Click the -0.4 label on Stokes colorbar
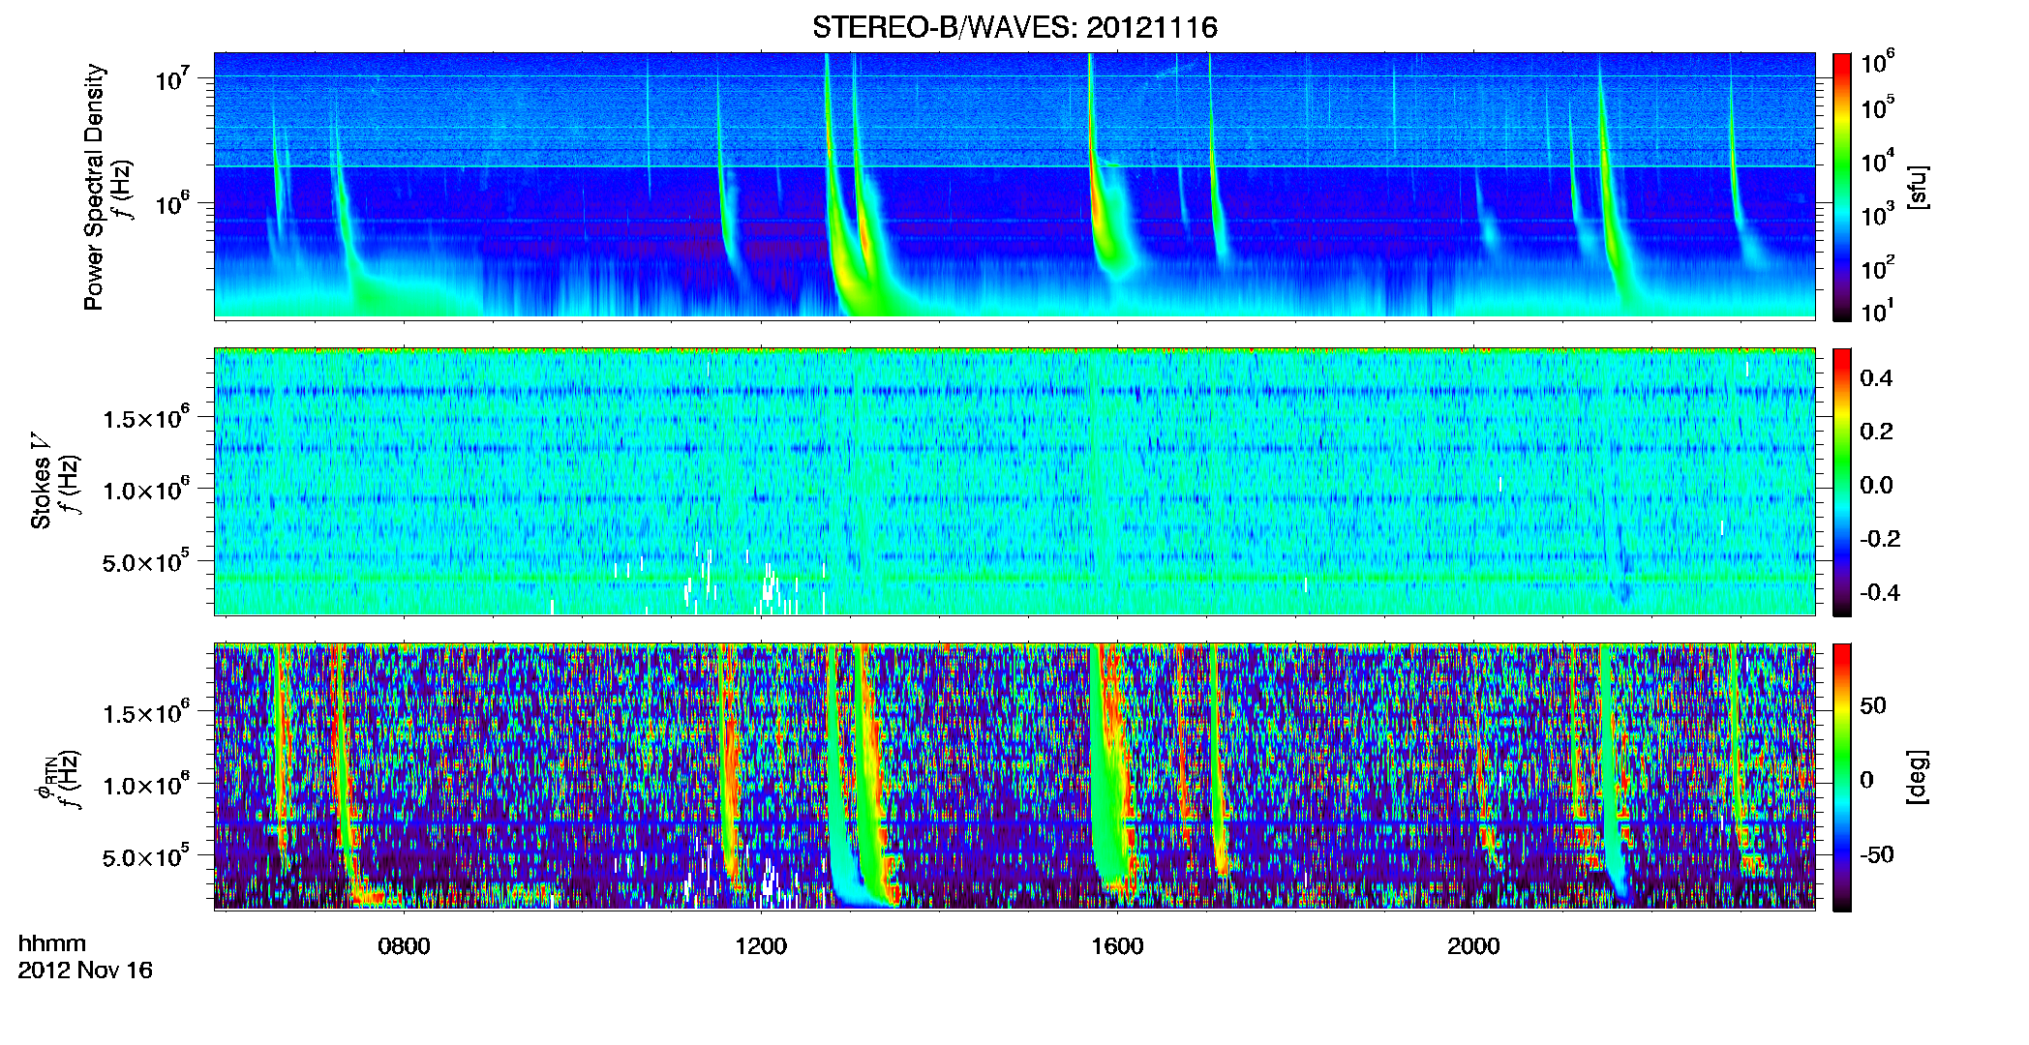 pyautogui.click(x=1880, y=592)
